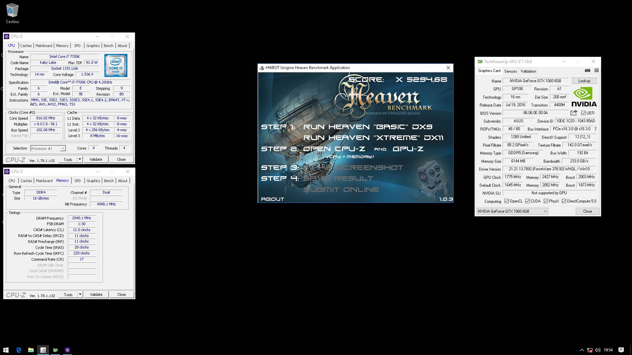Open the Action Center notification icon
Screen dimensions: 632x355
(x=621, y=350)
